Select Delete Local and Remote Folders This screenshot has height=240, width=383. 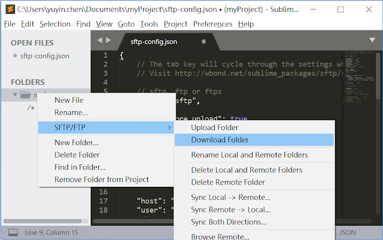click(254, 170)
